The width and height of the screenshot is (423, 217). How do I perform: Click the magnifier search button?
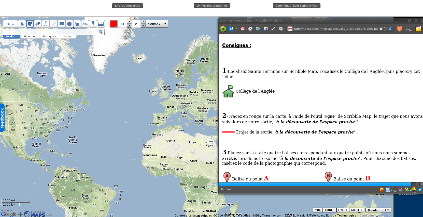101,32
